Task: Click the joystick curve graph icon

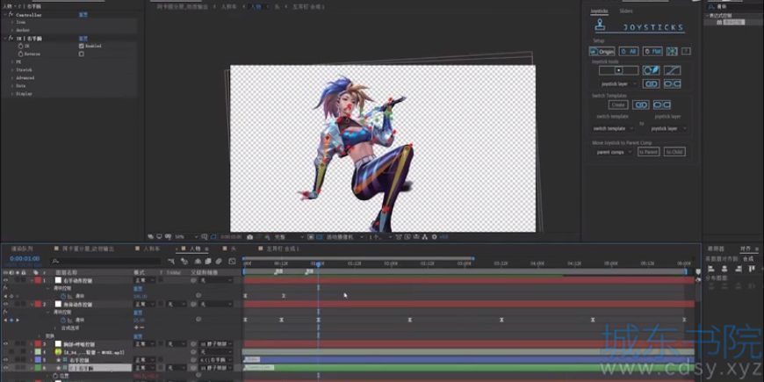Action: (x=672, y=70)
